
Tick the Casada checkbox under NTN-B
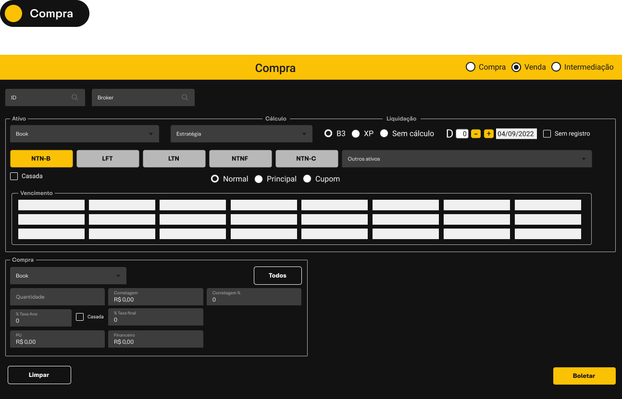tap(14, 176)
